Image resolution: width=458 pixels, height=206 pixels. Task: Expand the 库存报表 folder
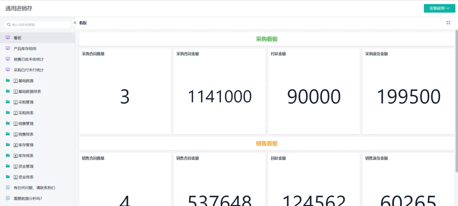(38, 156)
